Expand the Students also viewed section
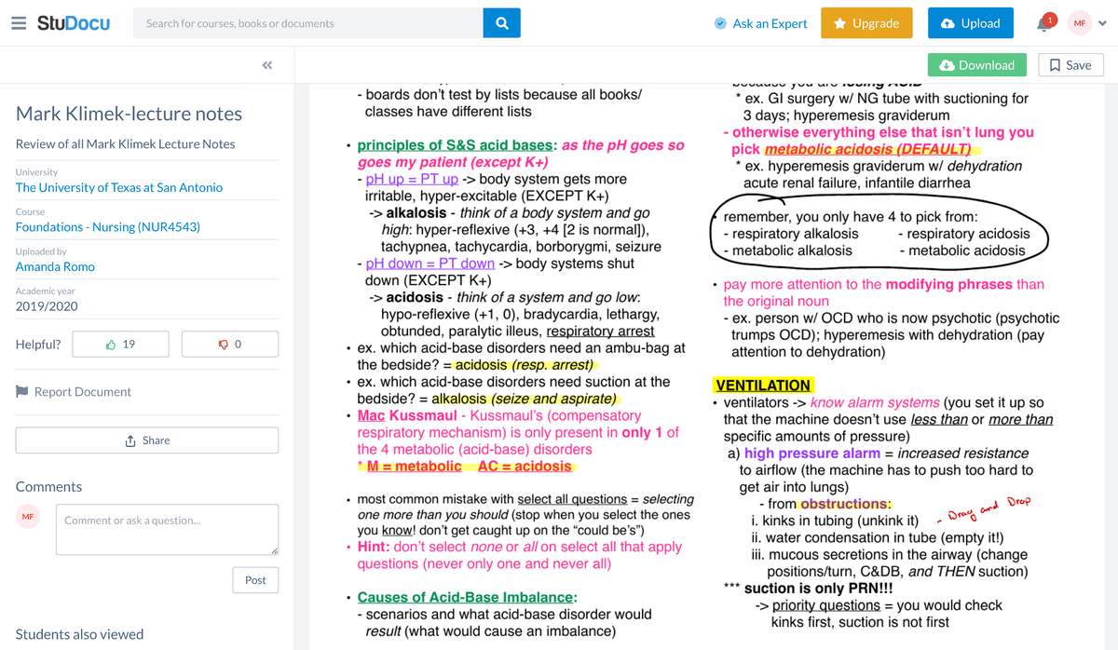The image size is (1118, 650). point(79,634)
